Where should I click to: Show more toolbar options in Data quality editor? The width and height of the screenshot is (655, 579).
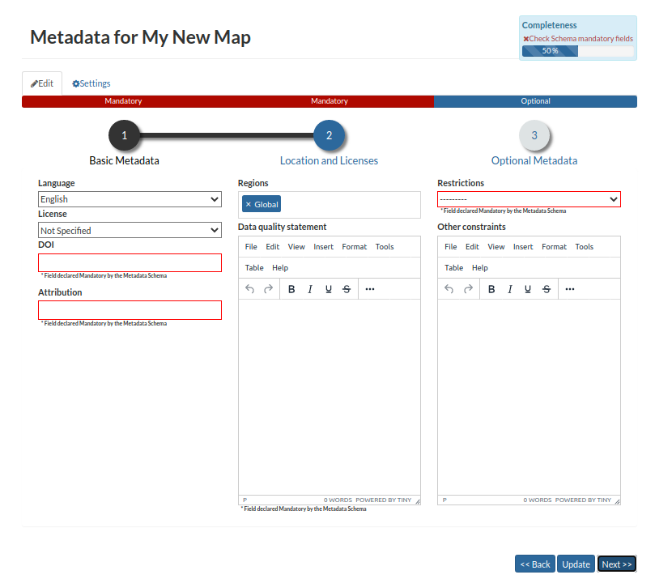[x=370, y=289]
